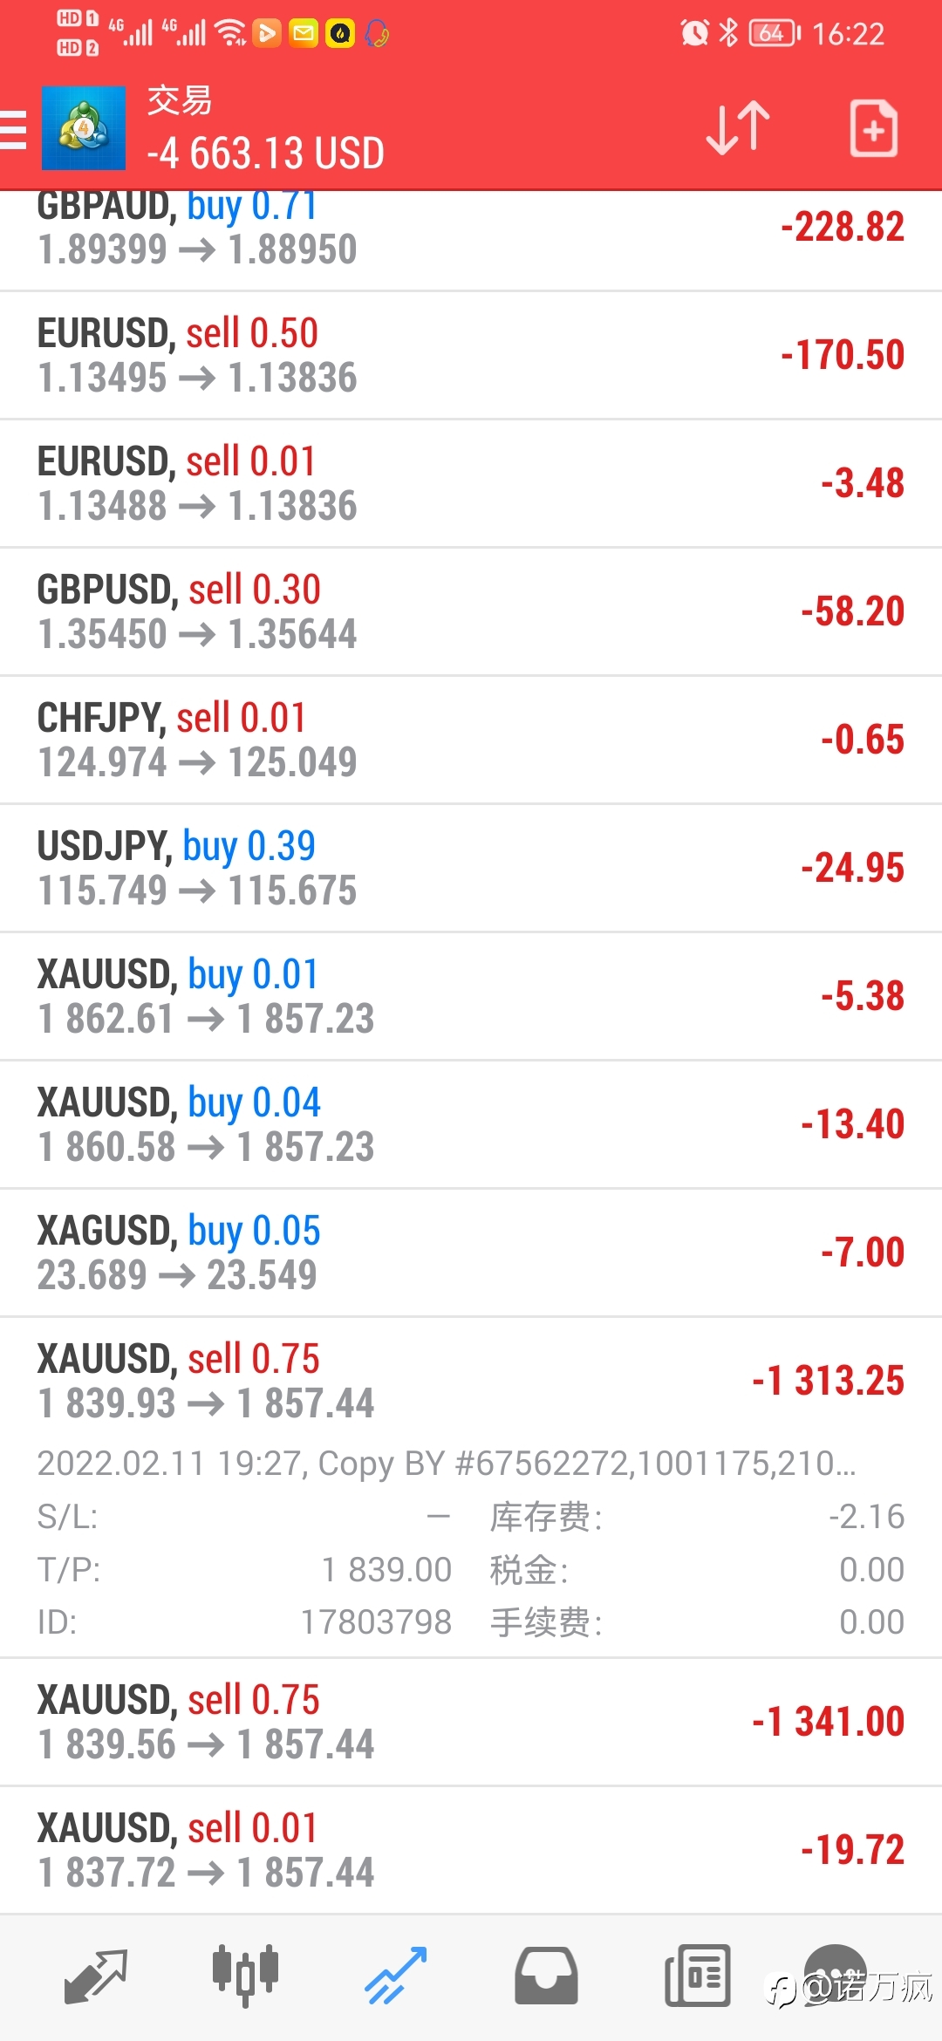The image size is (942, 2041).
Task: Tap the XAUUSD sell 1 839.56 position
Action: tap(471, 1722)
